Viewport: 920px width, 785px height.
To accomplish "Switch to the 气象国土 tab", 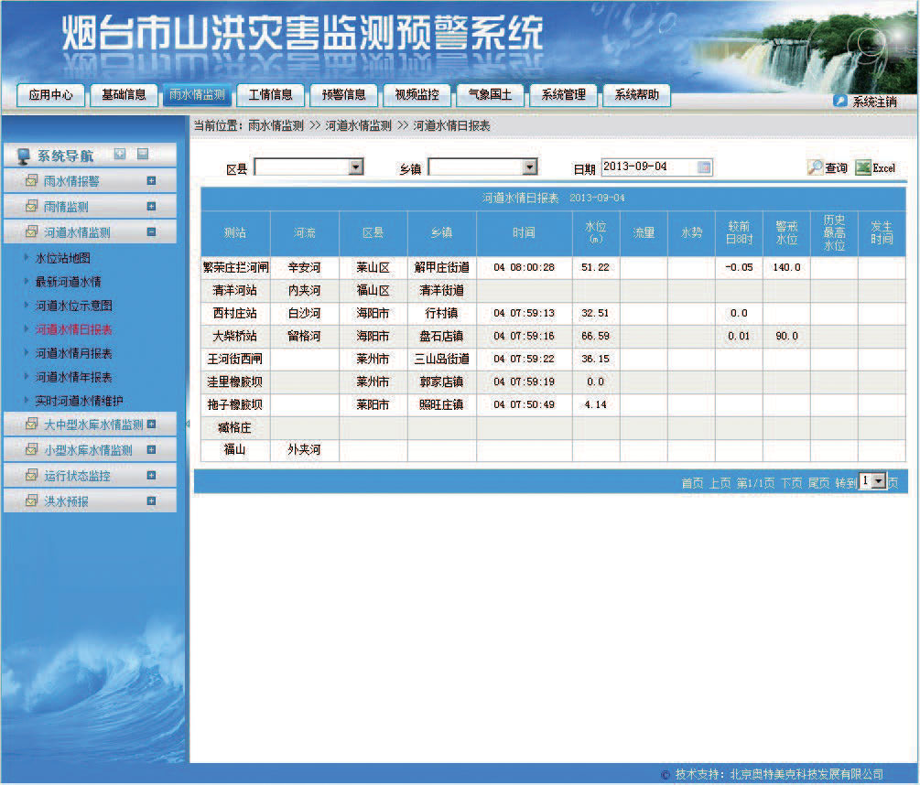I will click(489, 95).
